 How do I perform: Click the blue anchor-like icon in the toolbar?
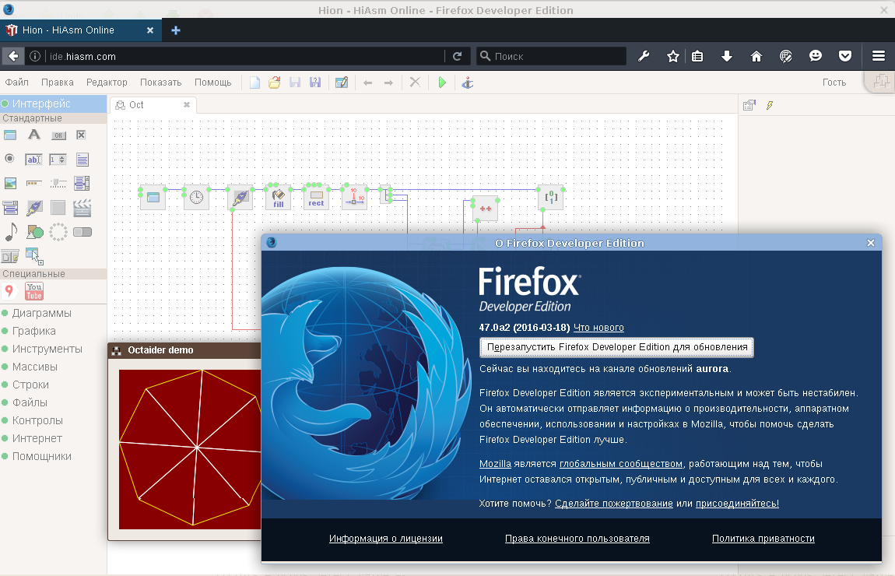coord(468,83)
